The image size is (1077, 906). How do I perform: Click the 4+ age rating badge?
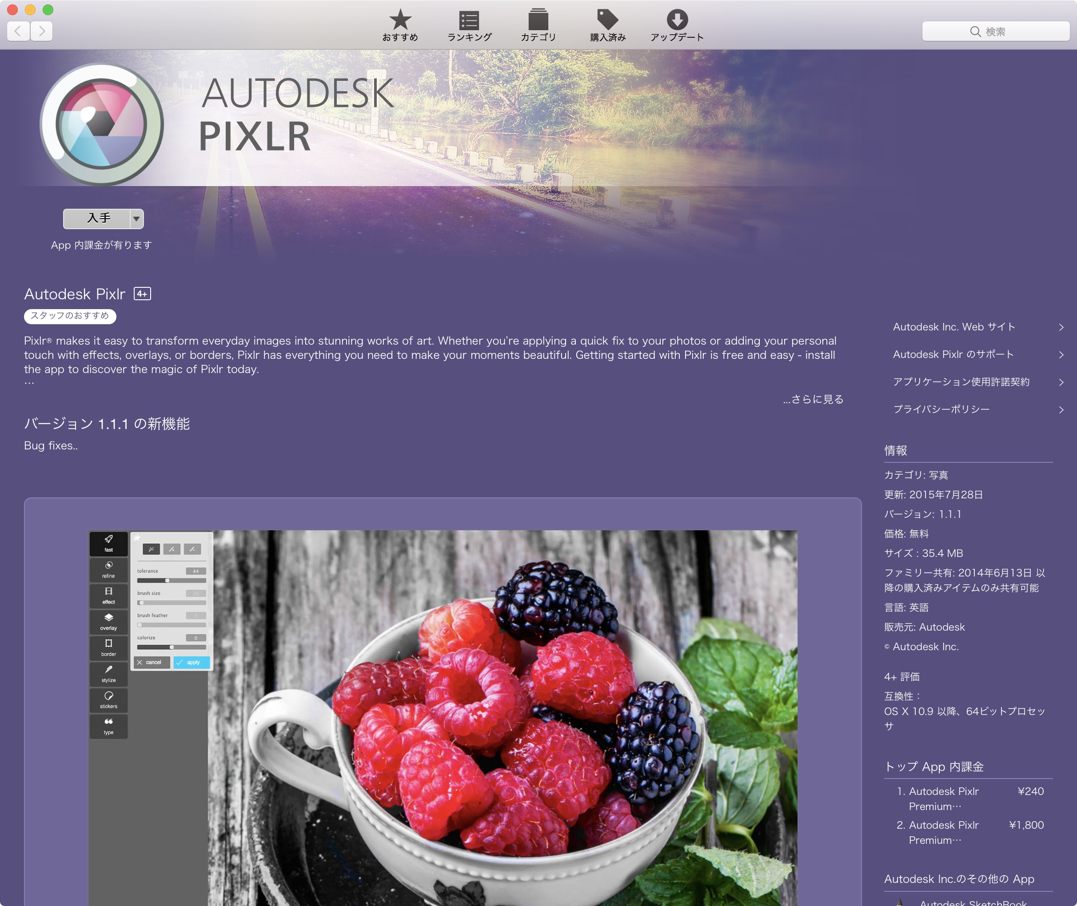click(x=142, y=294)
